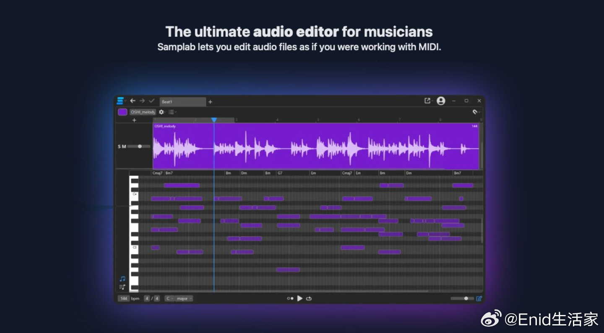
Task: Open the track settings gear
Action: coord(161,112)
